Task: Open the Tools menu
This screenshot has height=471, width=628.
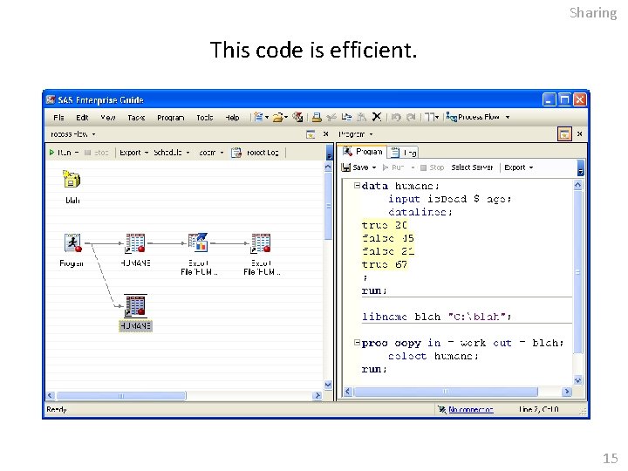Action: click(x=205, y=118)
